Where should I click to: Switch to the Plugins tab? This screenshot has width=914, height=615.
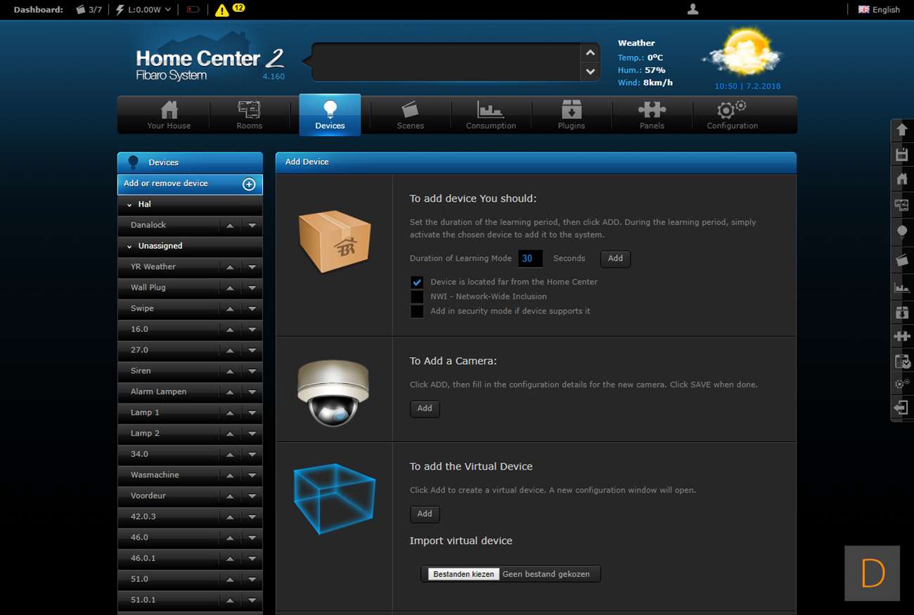point(572,115)
